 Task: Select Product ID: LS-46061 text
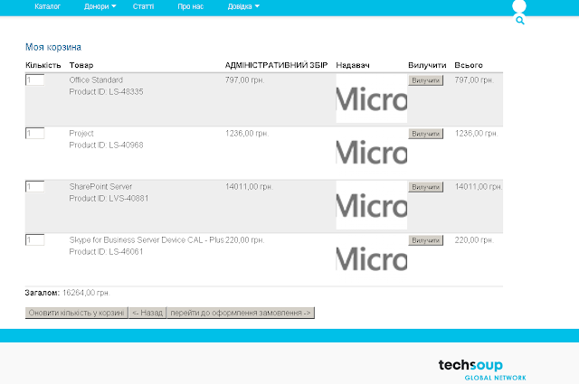106,251
